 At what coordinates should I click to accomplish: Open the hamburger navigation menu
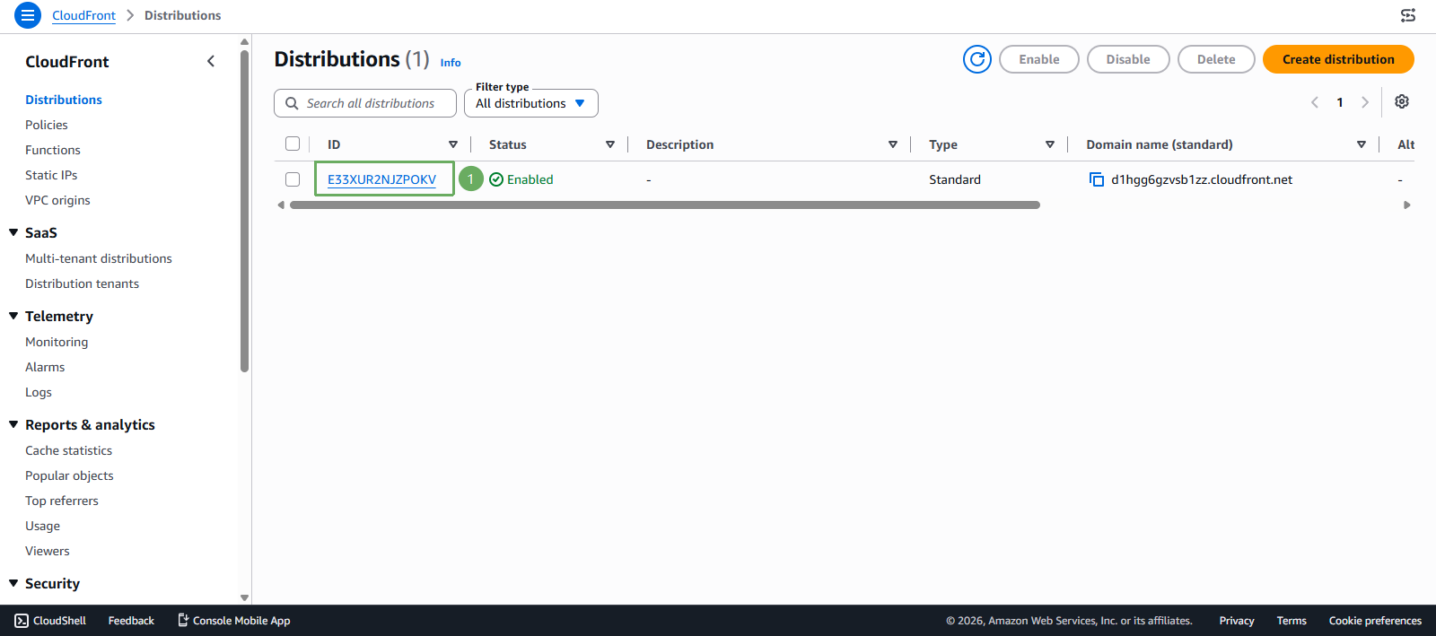28,15
